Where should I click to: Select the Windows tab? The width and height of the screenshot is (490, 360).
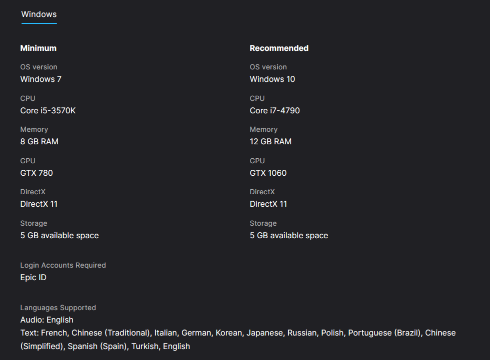(x=39, y=14)
